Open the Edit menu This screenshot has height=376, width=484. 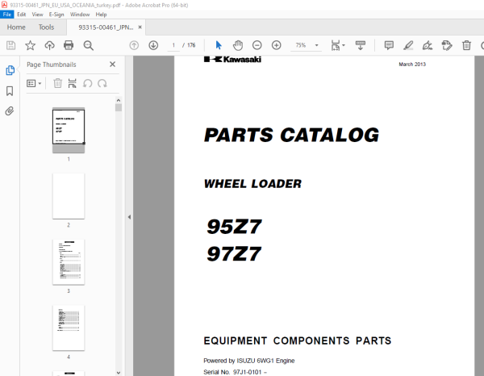click(x=21, y=15)
